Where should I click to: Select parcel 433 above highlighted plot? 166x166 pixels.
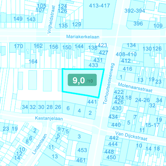tap(93, 65)
